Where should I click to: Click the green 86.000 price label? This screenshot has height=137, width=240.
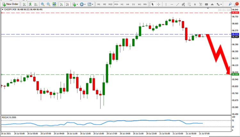pos(235,74)
